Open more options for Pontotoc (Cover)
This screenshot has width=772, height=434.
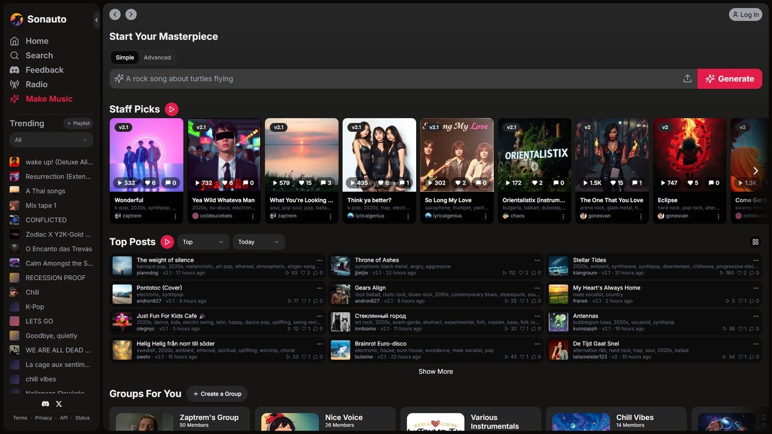[320, 288]
